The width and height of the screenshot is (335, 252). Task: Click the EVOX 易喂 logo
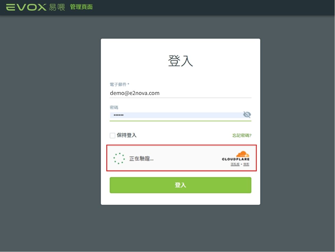(35, 7)
